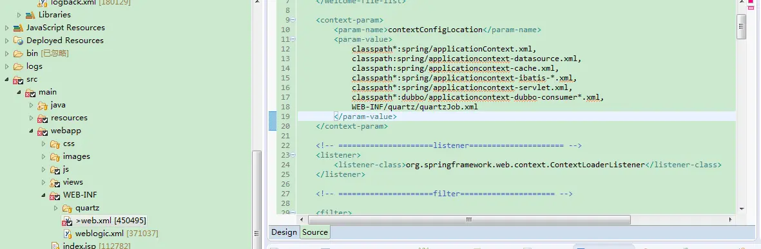Expand the js folder node
761x249 pixels.
[43, 170]
